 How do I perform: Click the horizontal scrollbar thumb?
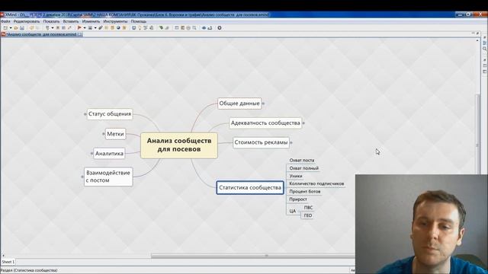[252, 256]
